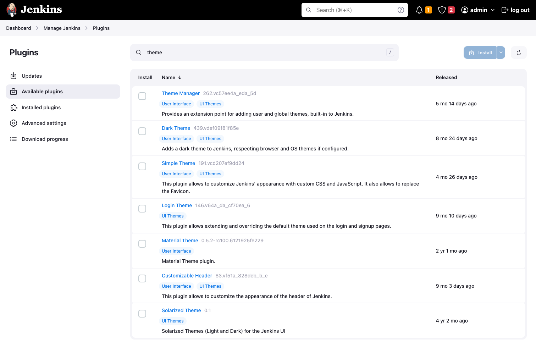Open the admin user dropdown menu
Image resolution: width=536 pixels, height=342 pixels.
tap(478, 10)
